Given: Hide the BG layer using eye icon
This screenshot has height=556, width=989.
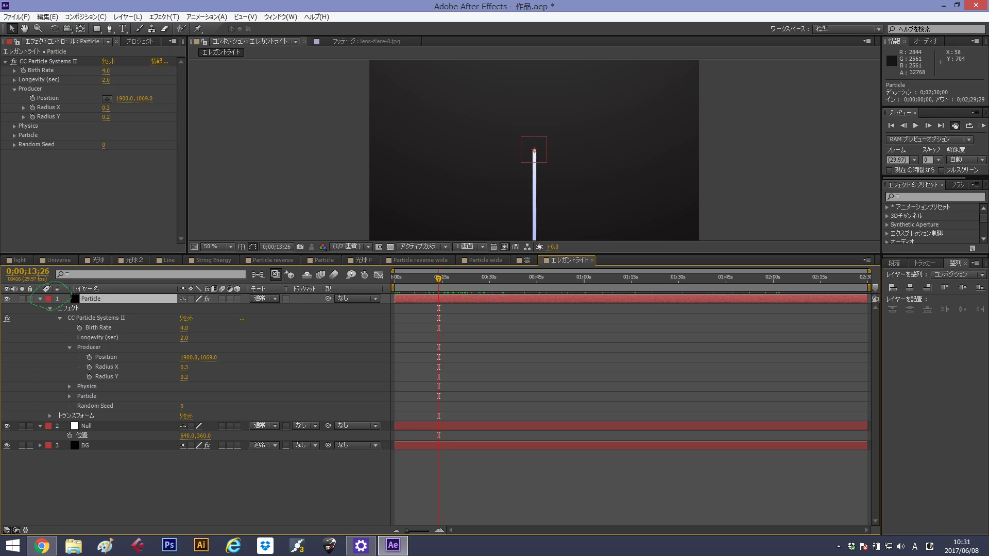Looking at the screenshot, I should tap(7, 446).
